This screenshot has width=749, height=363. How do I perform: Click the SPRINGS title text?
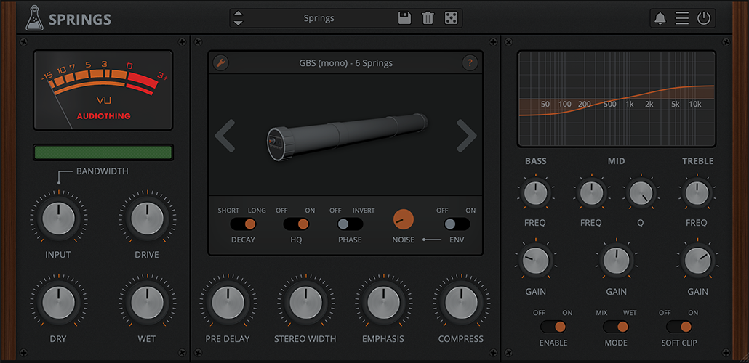coord(80,20)
